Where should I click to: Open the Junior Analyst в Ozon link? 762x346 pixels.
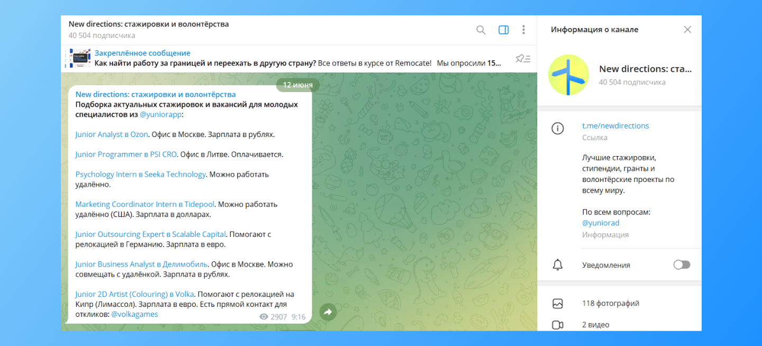click(x=111, y=134)
